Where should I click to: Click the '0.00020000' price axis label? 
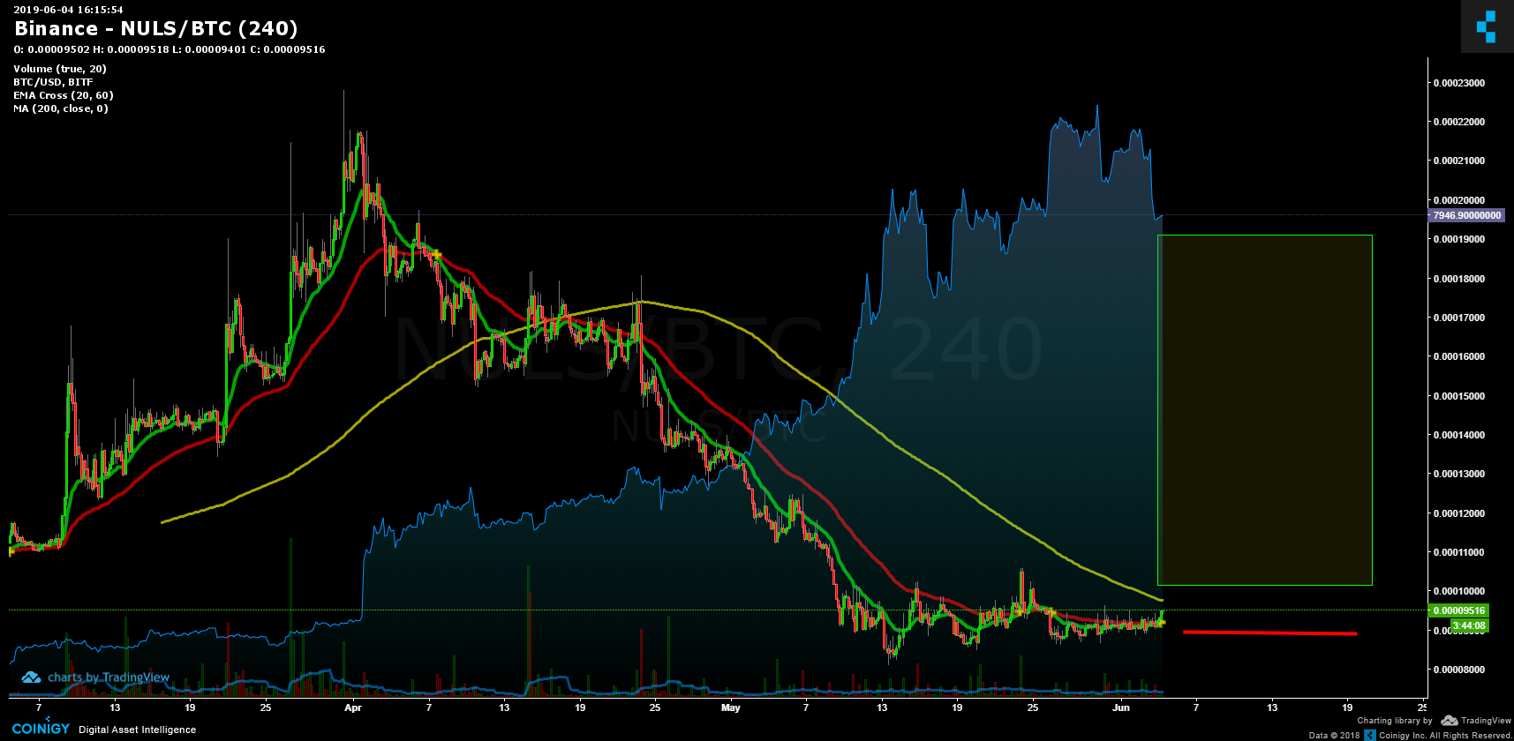click(1458, 200)
